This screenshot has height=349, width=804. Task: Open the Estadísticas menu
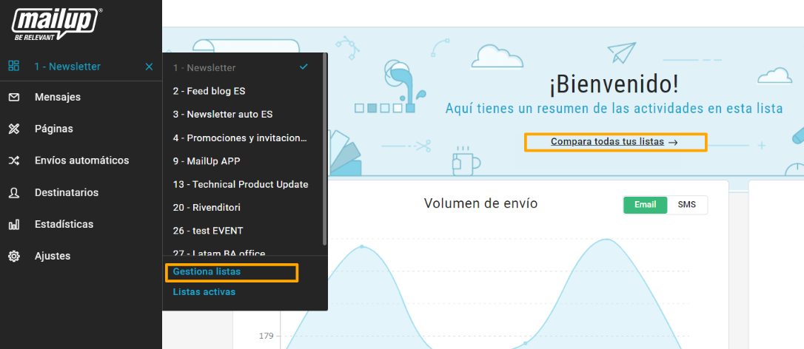click(x=64, y=224)
